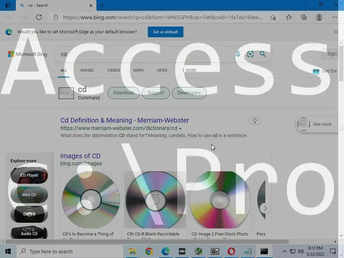This screenshot has height=258, width=344.
Task: Open the volume control tray icon
Action: coord(301,251)
